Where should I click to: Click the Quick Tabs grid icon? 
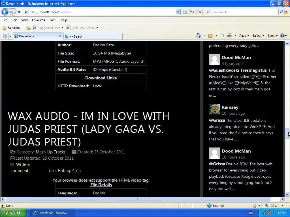5,36
